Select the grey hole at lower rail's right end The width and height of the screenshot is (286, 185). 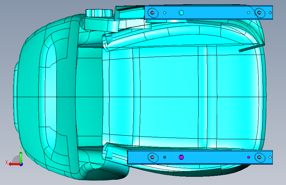[270, 157]
